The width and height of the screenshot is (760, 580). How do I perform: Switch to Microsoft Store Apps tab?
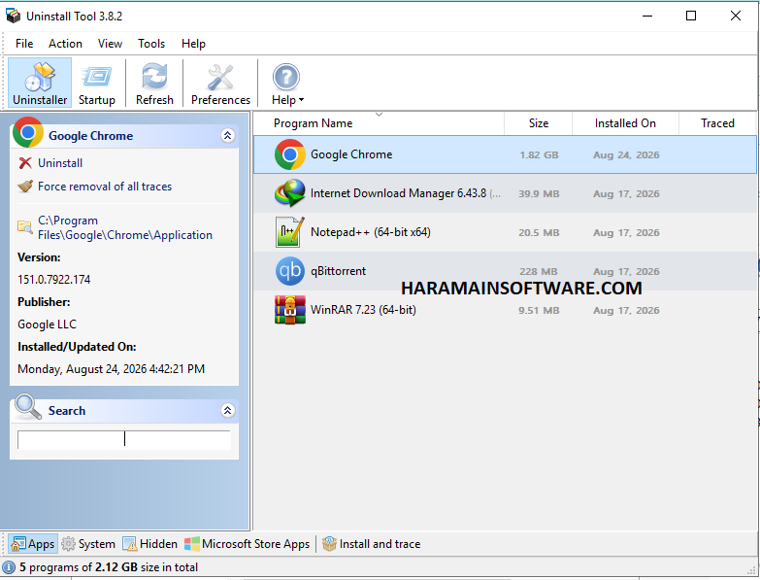coord(248,544)
